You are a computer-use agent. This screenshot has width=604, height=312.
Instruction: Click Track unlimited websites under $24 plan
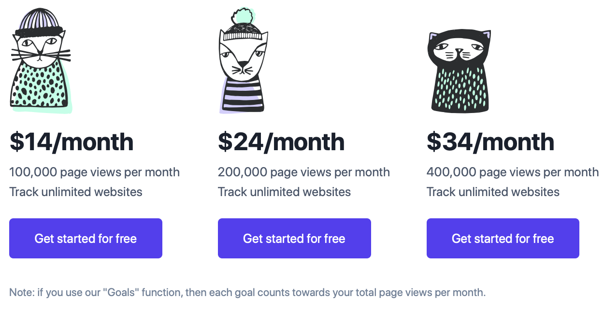(285, 192)
